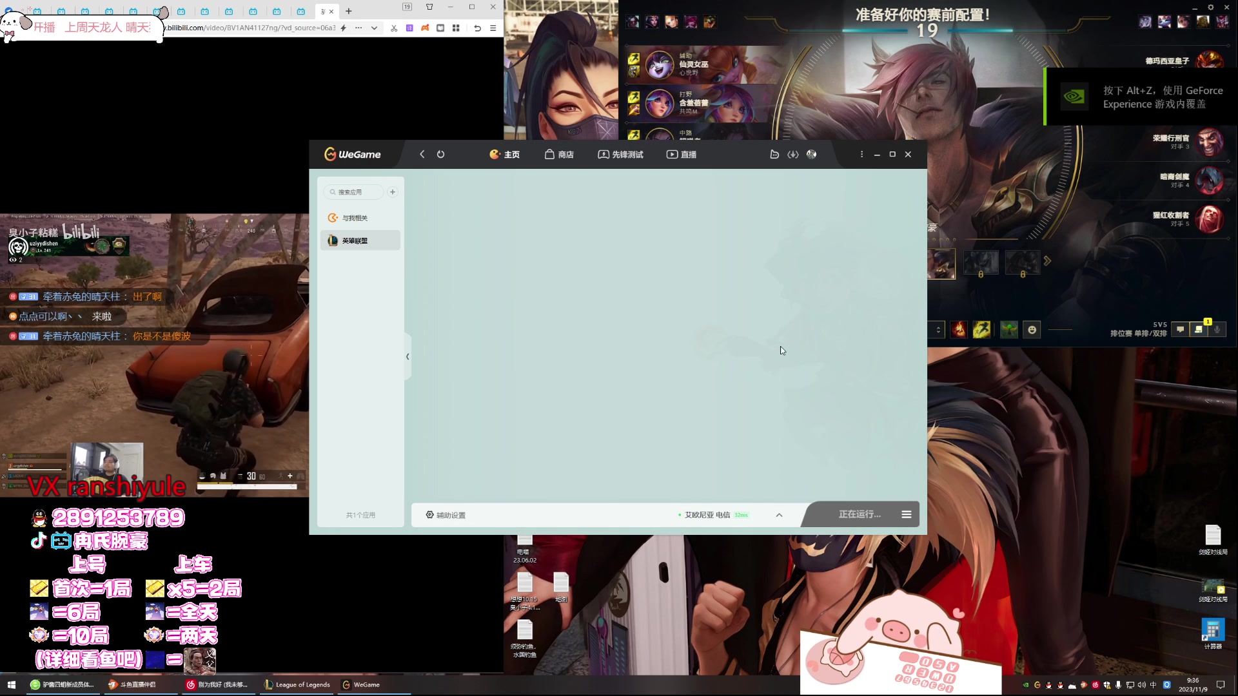Open the browser skin shirt icon
Viewport: 1238px width, 696px height.
[x=429, y=7]
